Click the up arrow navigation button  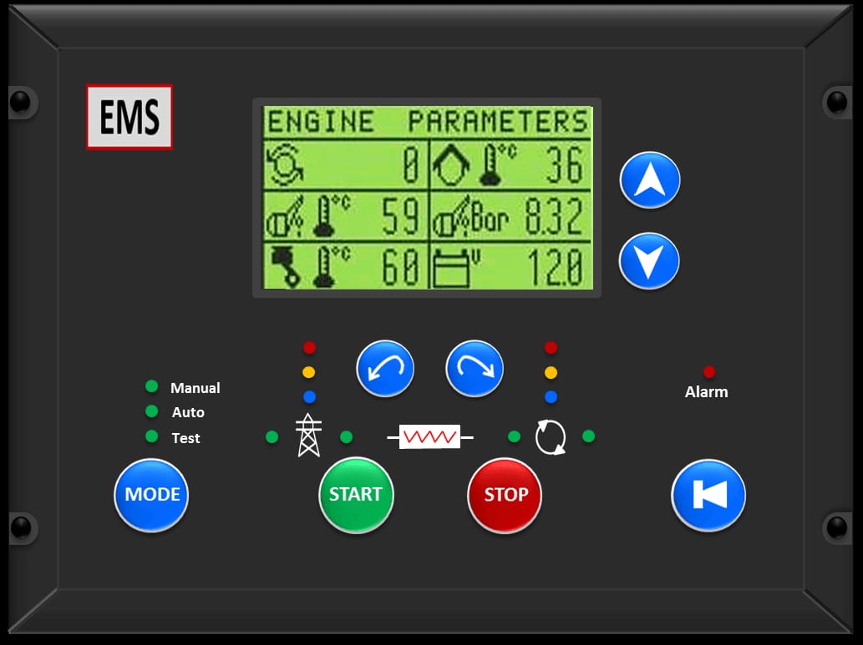[650, 179]
